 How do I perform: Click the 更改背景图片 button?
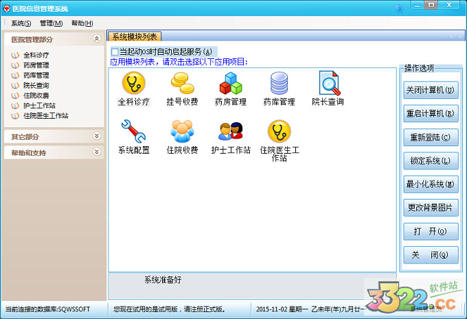pos(431,207)
